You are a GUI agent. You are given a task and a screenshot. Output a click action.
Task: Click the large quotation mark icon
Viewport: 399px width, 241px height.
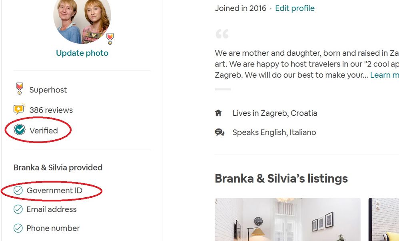tap(222, 34)
